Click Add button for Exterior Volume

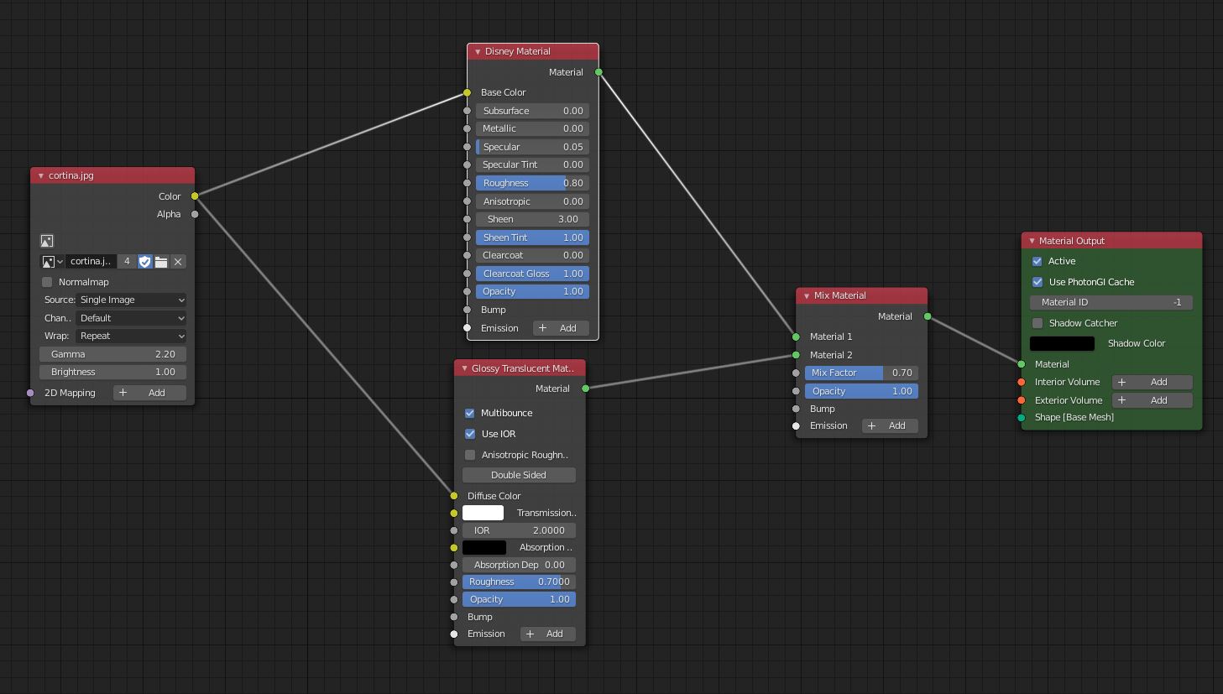1150,400
